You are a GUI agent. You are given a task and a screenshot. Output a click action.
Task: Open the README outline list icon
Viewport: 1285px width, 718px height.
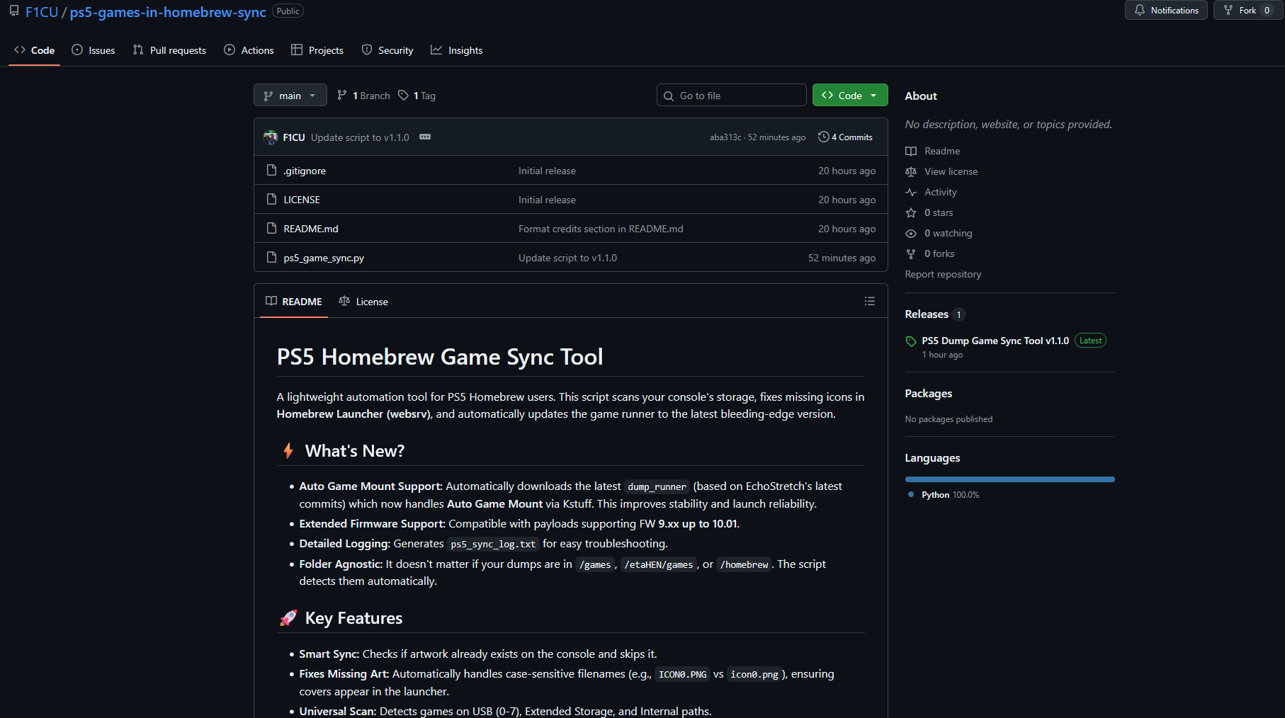870,302
